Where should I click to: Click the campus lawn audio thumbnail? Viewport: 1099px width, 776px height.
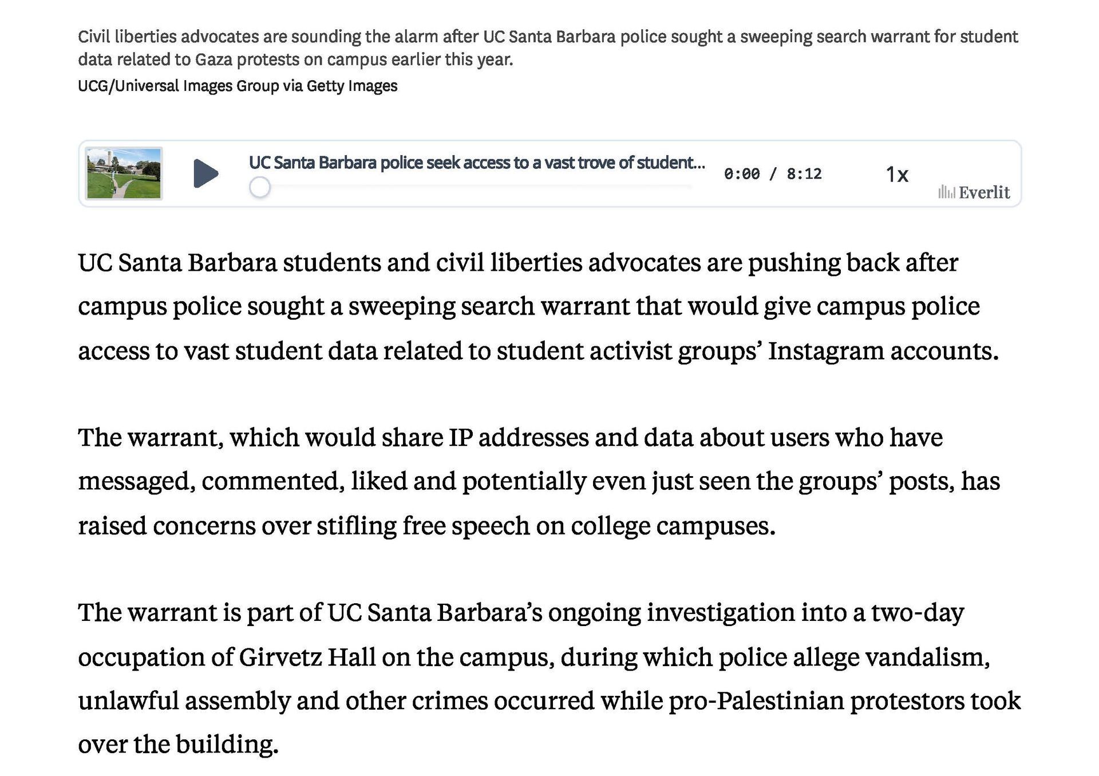(124, 173)
